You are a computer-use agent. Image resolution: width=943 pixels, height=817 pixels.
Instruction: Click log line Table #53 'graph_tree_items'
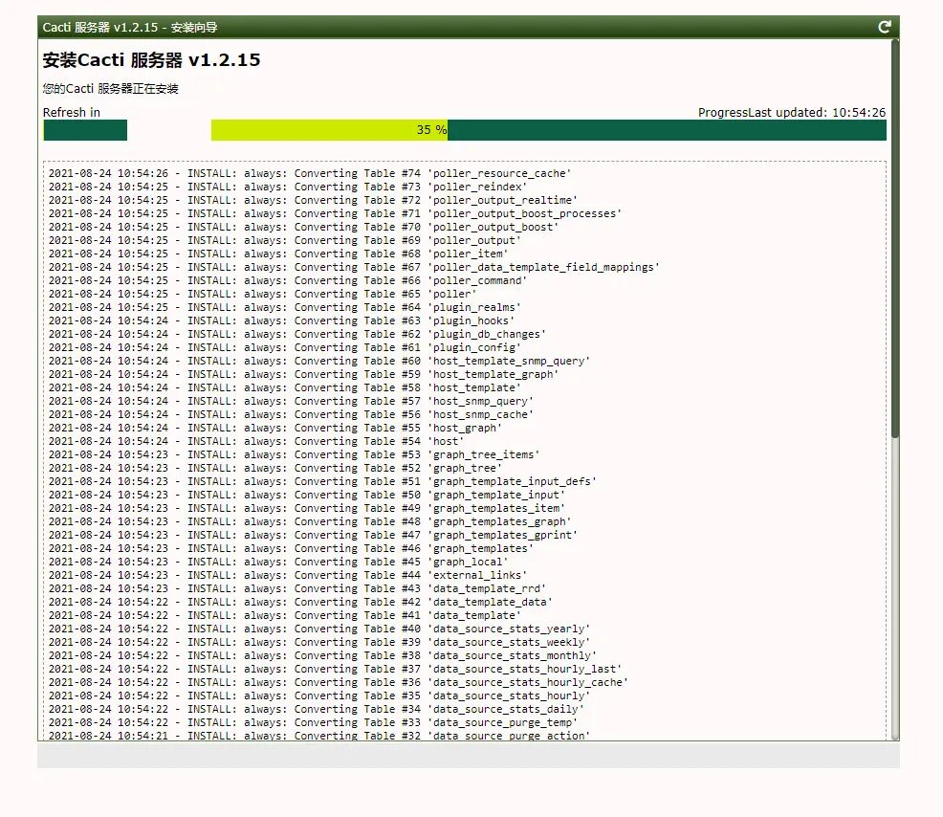[294, 454]
